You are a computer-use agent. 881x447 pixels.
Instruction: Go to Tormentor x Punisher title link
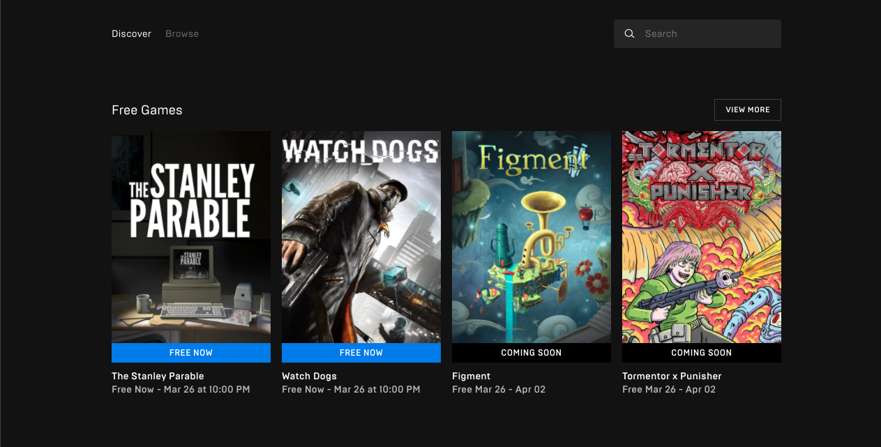pos(672,376)
